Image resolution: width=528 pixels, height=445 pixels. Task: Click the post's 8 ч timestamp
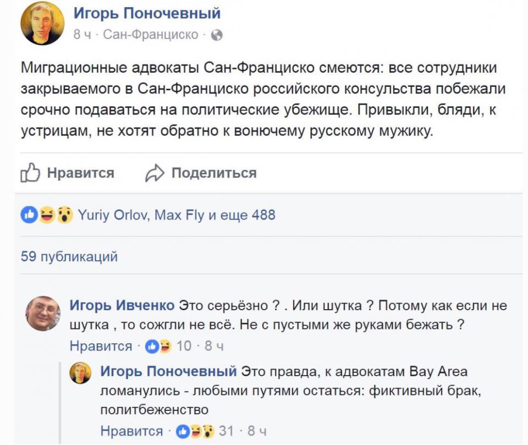click(x=82, y=35)
